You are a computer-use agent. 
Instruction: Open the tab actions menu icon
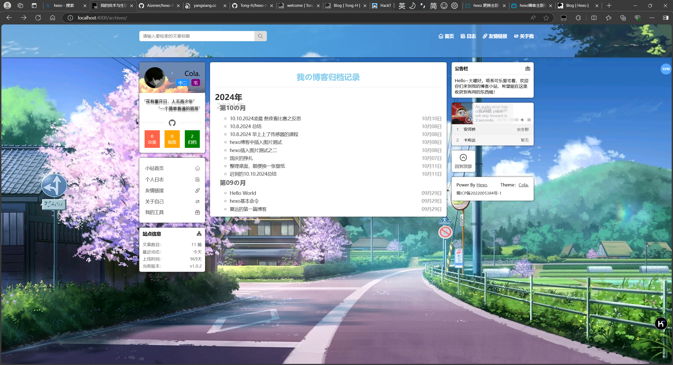coord(34,6)
